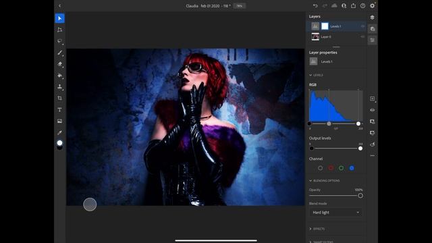The image size is (432, 243).
Task: Select the Transform tool
Action: click(60, 30)
